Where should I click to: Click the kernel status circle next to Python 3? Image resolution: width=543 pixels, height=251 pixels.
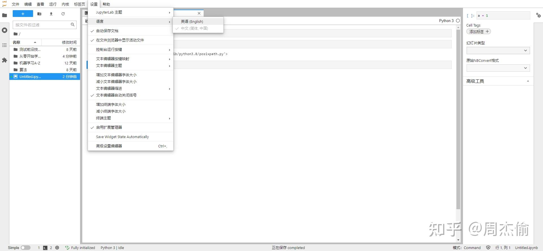point(458,21)
